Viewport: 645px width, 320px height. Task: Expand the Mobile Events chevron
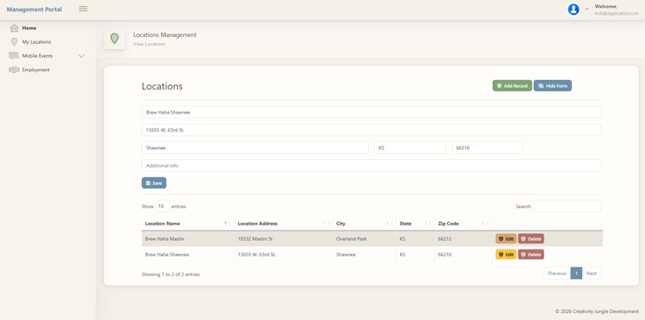click(82, 56)
